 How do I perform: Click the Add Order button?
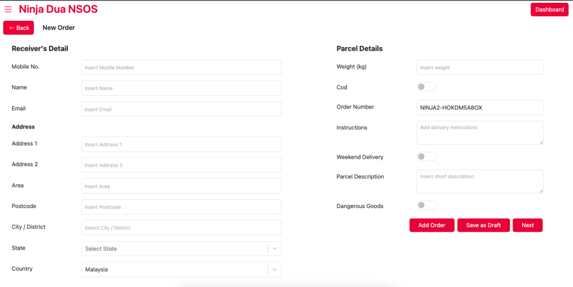pos(432,225)
